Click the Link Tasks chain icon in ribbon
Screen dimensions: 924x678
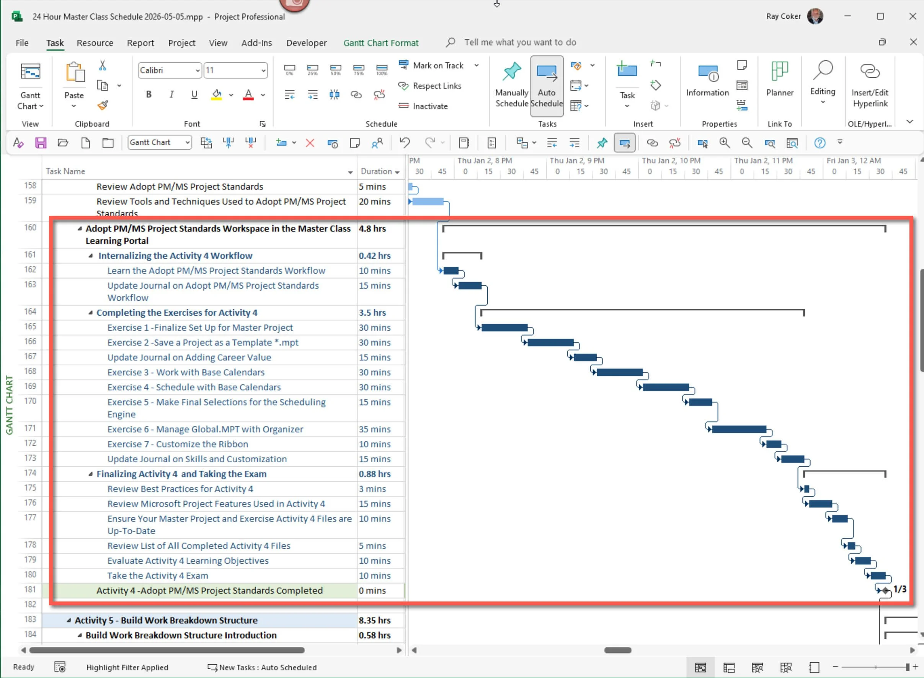[x=356, y=95]
